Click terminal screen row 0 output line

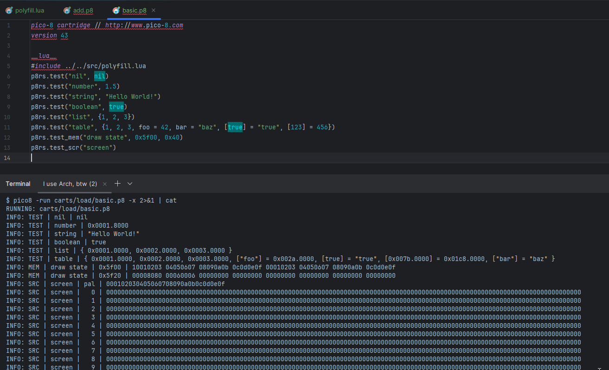point(294,292)
